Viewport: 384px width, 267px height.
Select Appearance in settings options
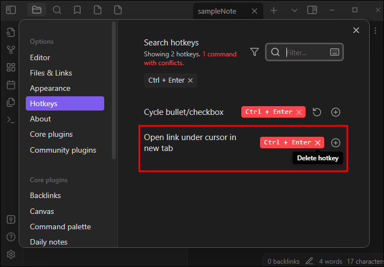tap(50, 88)
